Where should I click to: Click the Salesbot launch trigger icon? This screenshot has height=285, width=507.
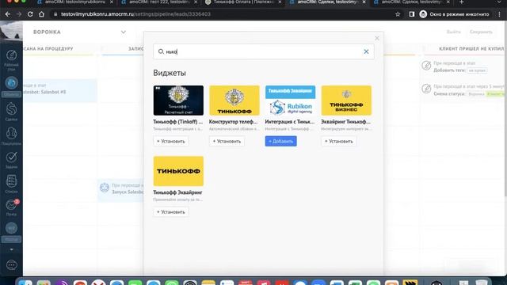[x=105, y=188]
